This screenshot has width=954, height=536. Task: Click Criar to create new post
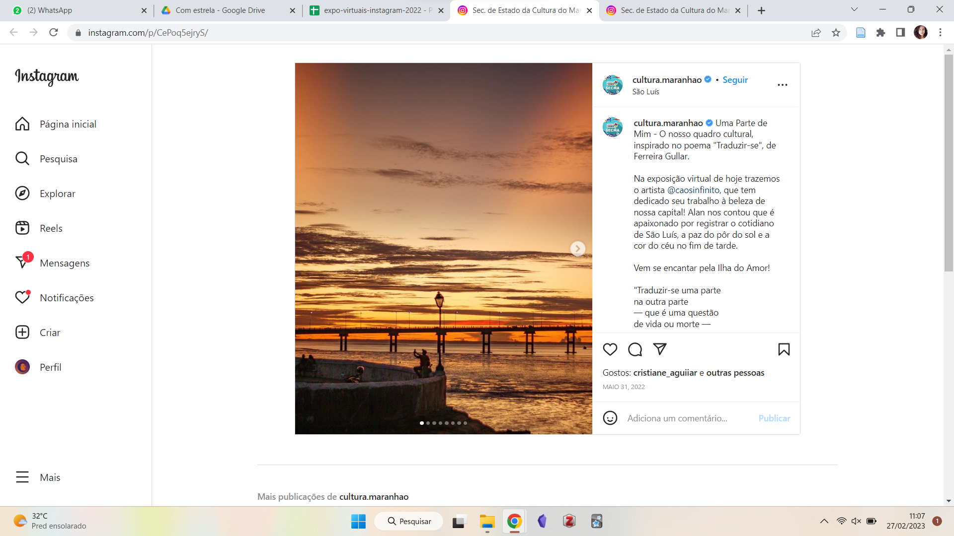[50, 333]
